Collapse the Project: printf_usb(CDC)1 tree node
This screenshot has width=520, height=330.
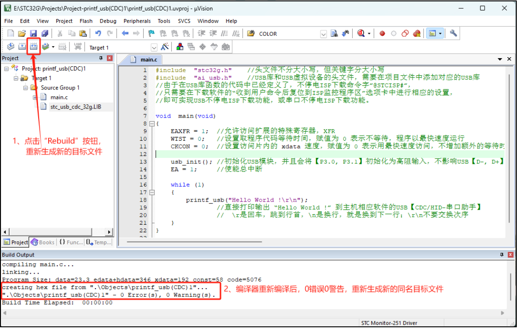[6, 69]
